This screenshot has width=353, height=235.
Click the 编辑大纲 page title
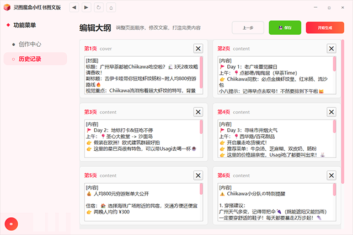[x=95, y=28]
